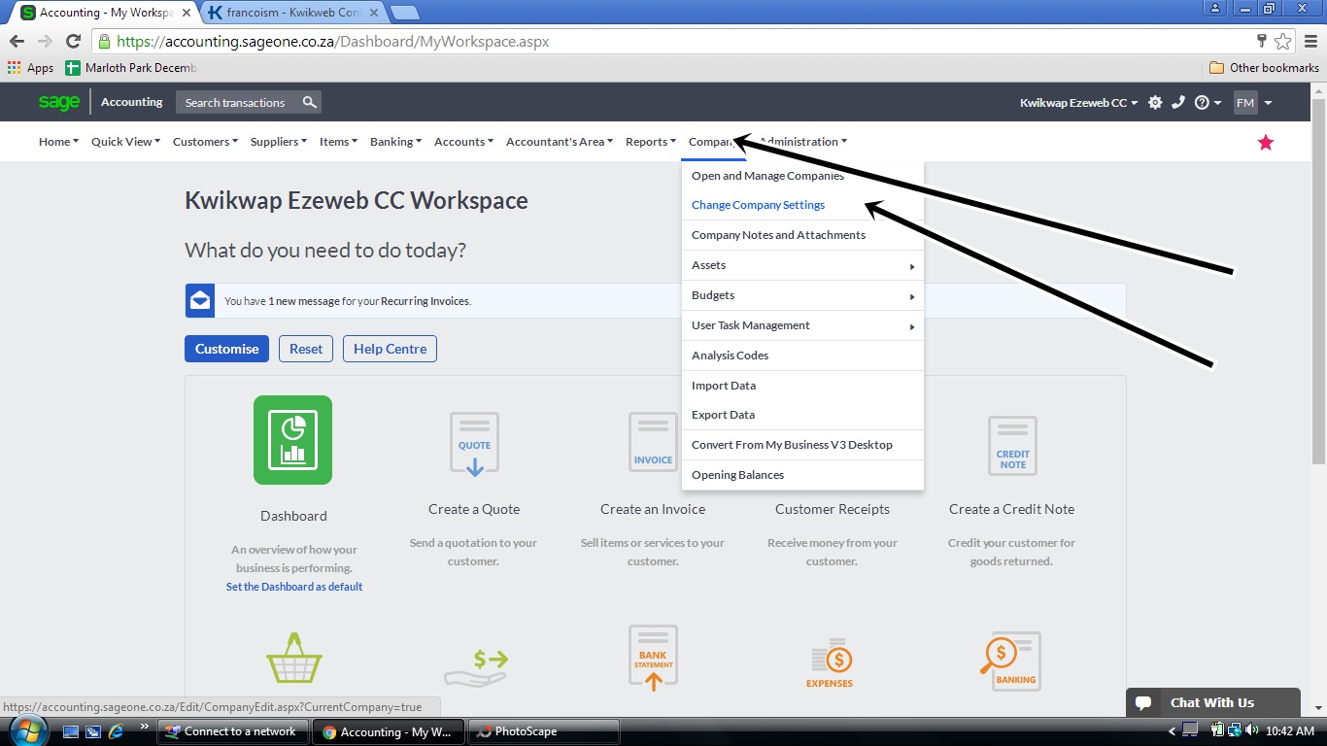
Task: Open the Apps bookmarks shortcut
Action: [x=30, y=68]
